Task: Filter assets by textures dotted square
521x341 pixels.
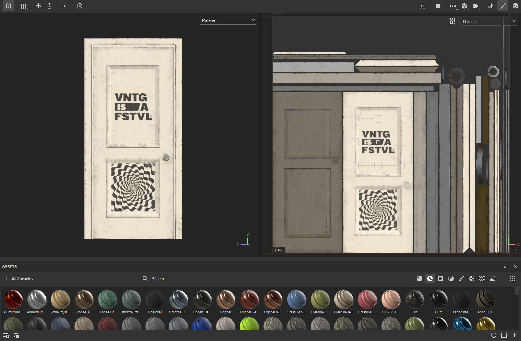Action: coord(482,278)
